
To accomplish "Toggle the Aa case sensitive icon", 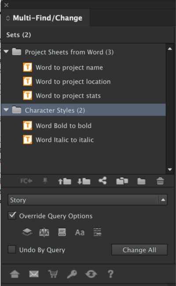I will (80, 232).
